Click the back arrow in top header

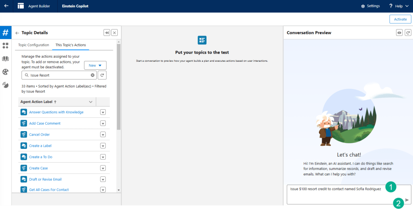click(x=6, y=6)
